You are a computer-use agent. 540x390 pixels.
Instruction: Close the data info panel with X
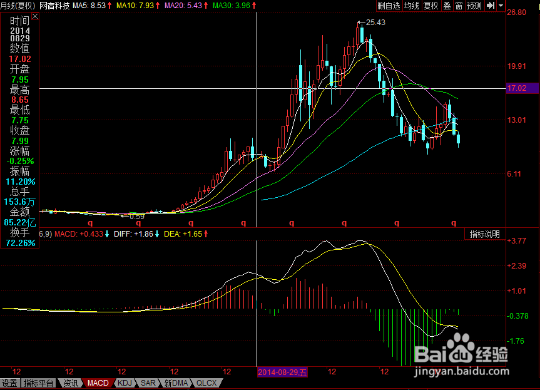point(35,16)
